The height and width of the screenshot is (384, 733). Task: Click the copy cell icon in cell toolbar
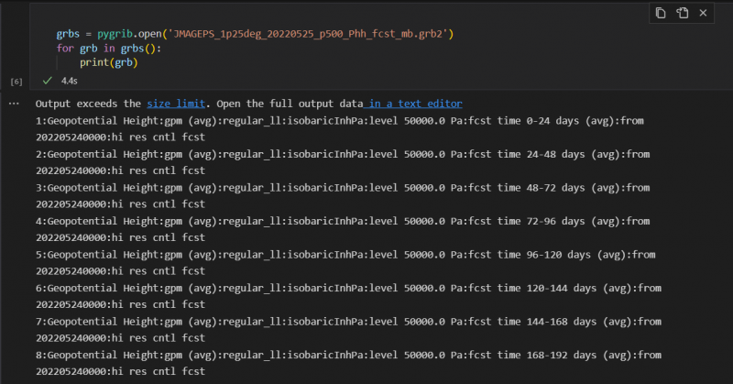tap(661, 13)
